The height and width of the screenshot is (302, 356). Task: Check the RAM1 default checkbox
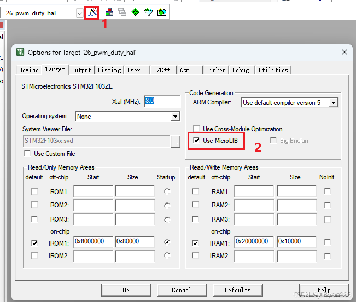point(195,191)
